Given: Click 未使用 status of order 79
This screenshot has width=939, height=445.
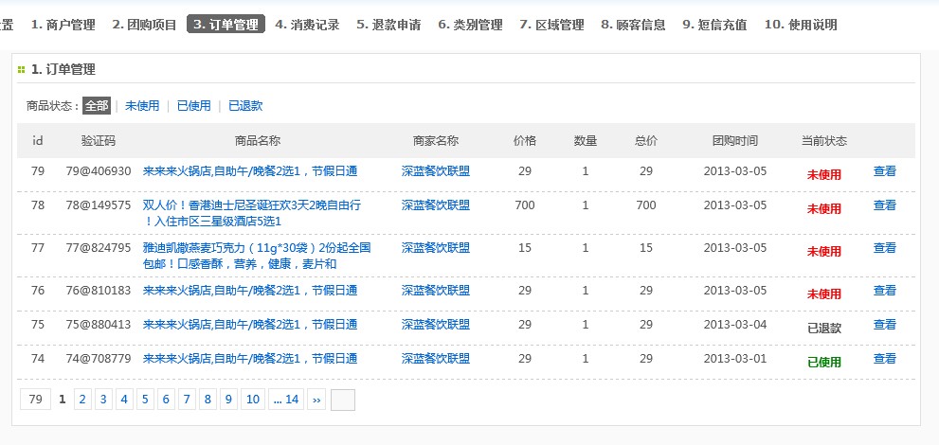Looking at the screenshot, I should click(824, 174).
